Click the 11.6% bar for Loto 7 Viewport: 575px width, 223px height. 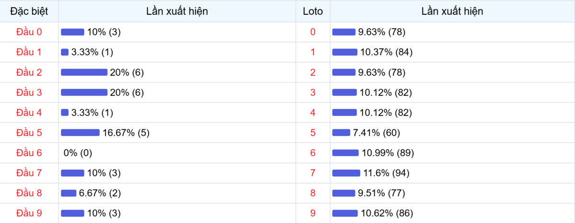point(346,173)
